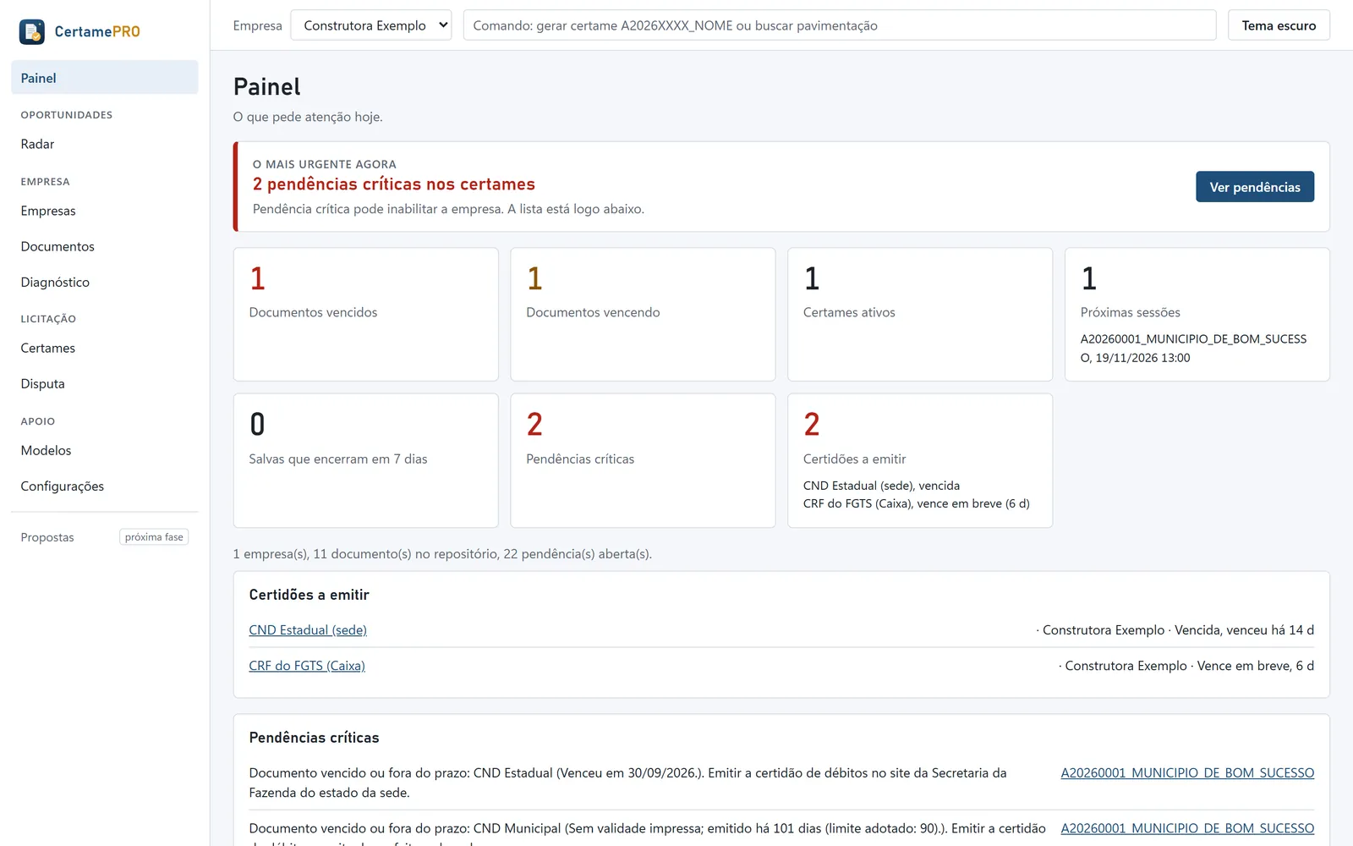Open Configurações sidebar item
The width and height of the screenshot is (1353, 846).
105,486
